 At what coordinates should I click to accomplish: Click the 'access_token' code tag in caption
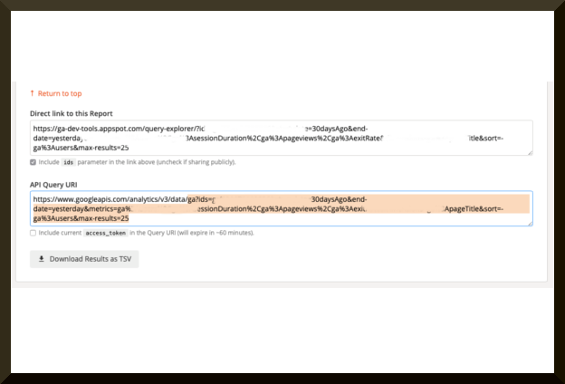(x=106, y=233)
